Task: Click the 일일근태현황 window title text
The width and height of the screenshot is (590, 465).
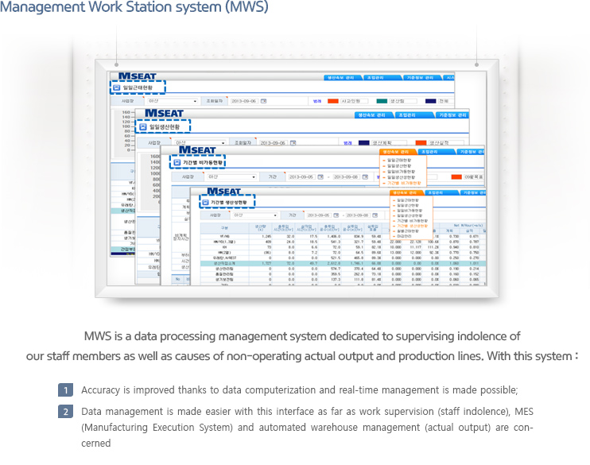Action: click(138, 87)
